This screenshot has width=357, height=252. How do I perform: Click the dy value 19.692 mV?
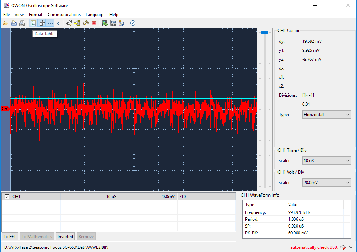pyautogui.click(x=312, y=41)
